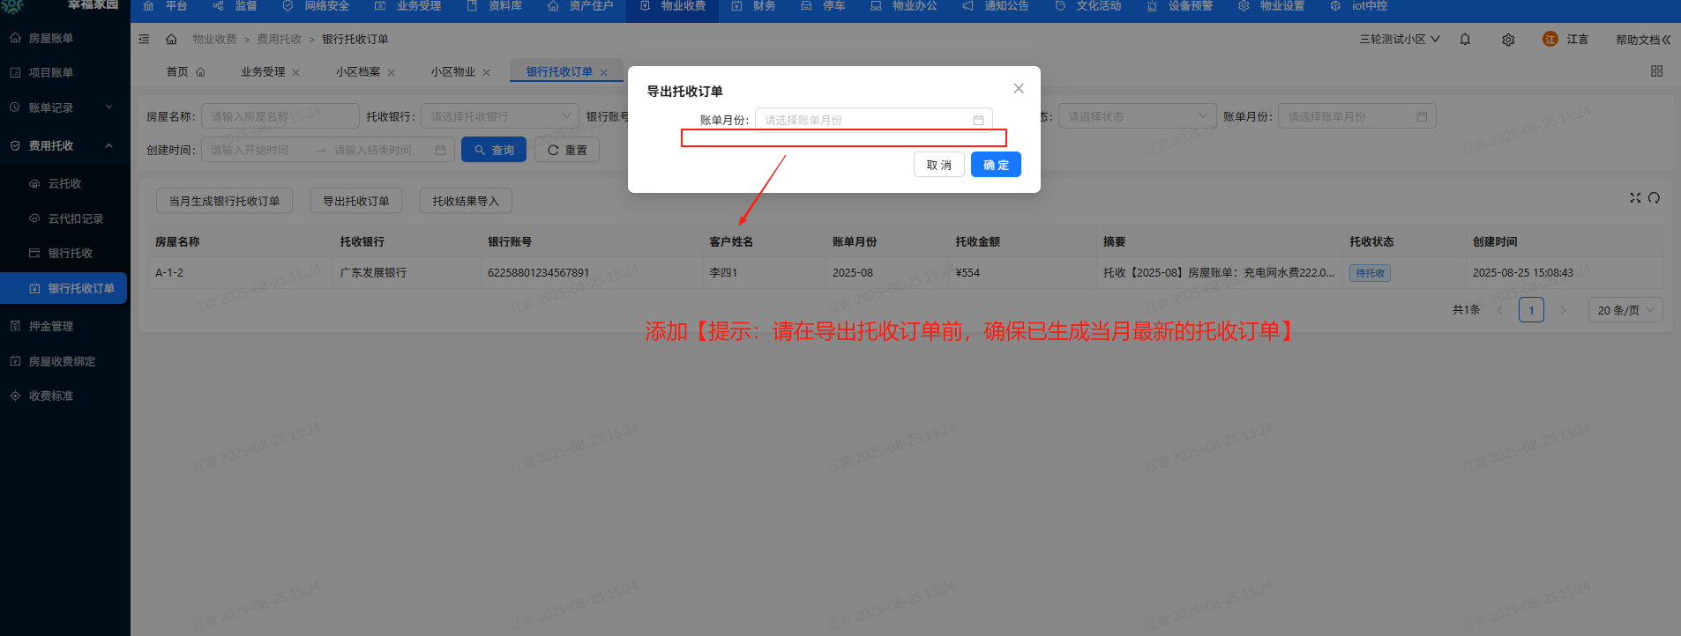The width and height of the screenshot is (1681, 636).
Task: Close the 导出托收订单 dialog with X
Action: pos(1019,88)
